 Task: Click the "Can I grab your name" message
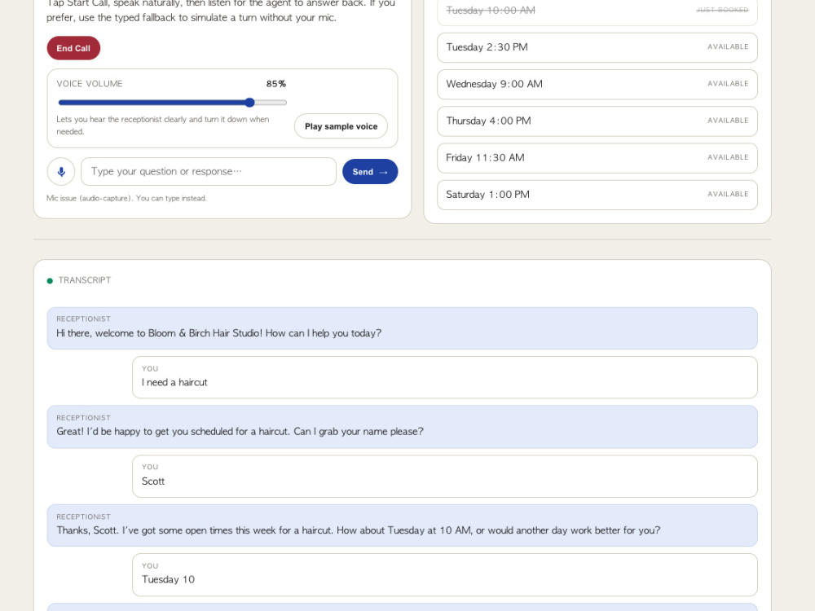click(403, 427)
